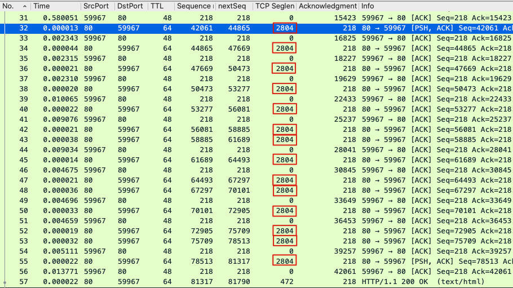Click the 2804 segment length in packet 32

coord(284,28)
